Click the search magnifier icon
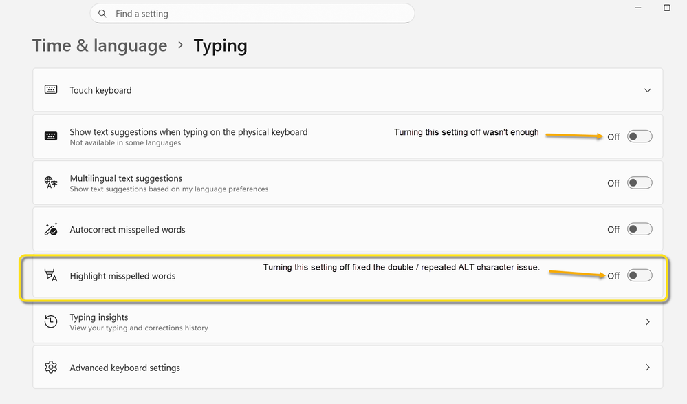The height and width of the screenshot is (404, 687). tap(102, 14)
